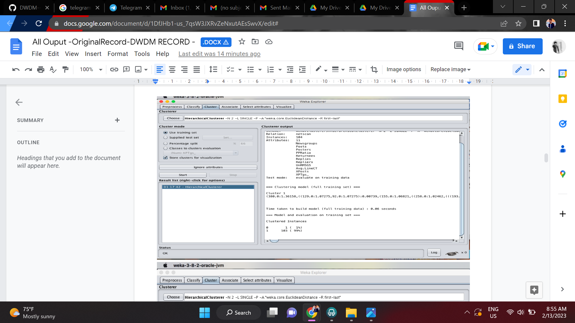
Task: Expand numbered list options dropdown arrow
Action: pos(280,70)
